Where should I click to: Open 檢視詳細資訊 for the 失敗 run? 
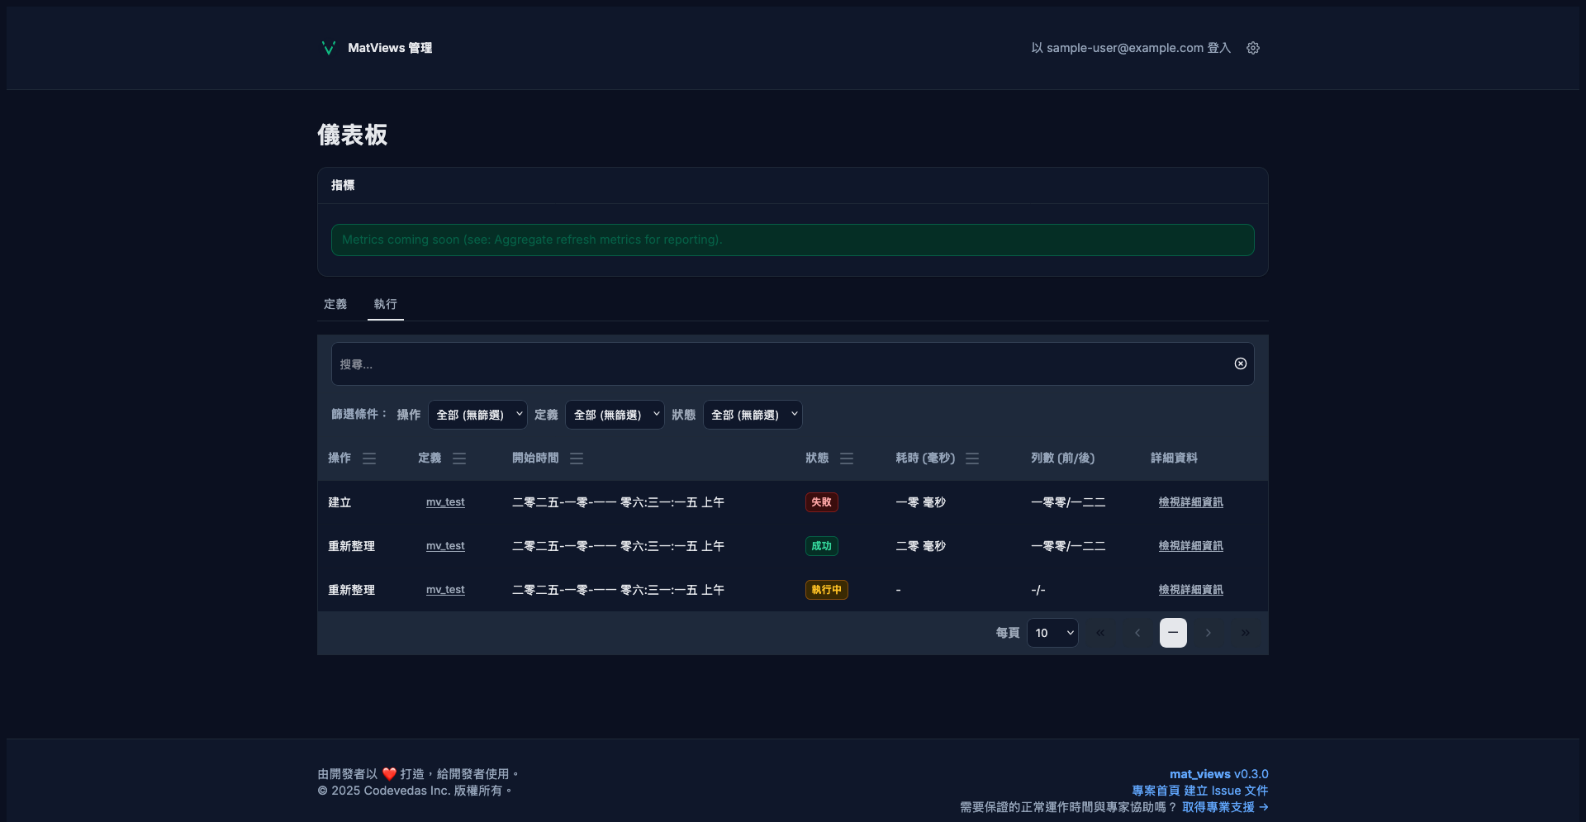click(1190, 502)
